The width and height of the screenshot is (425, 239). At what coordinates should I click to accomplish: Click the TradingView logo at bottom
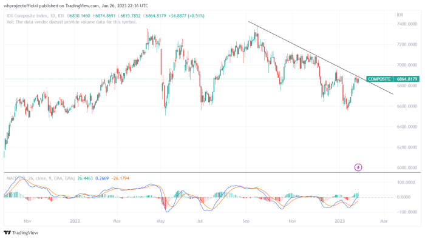(x=21, y=233)
